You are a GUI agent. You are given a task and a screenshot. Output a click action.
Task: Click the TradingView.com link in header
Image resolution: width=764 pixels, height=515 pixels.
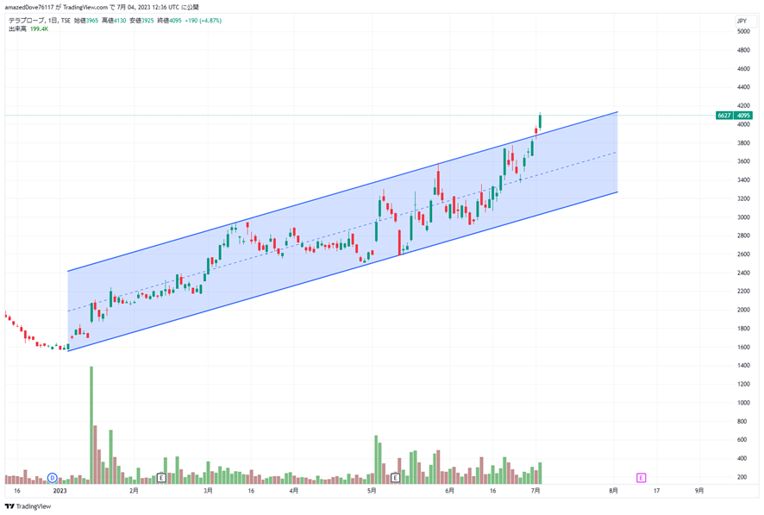pos(85,7)
